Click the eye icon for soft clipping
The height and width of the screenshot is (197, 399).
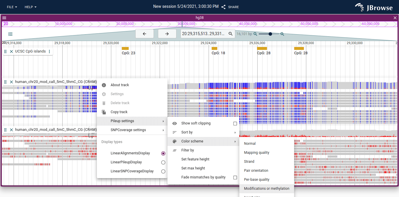coord(174,123)
